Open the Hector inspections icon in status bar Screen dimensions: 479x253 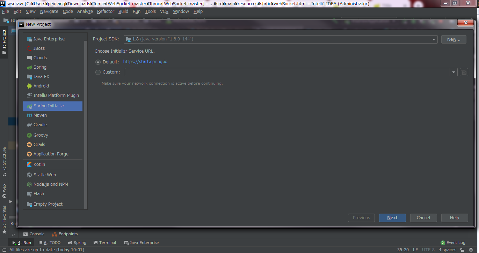[x=471, y=250]
